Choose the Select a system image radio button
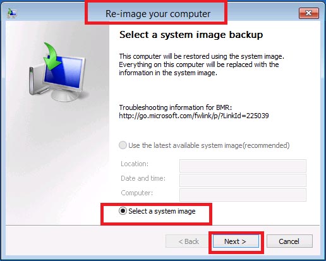This screenshot has width=326, height=261. click(123, 211)
